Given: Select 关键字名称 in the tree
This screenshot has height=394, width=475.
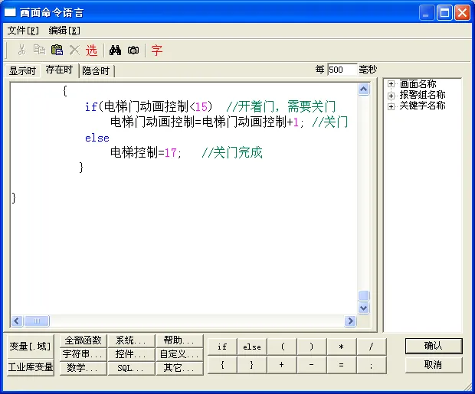Looking at the screenshot, I should pyautogui.click(x=422, y=106).
